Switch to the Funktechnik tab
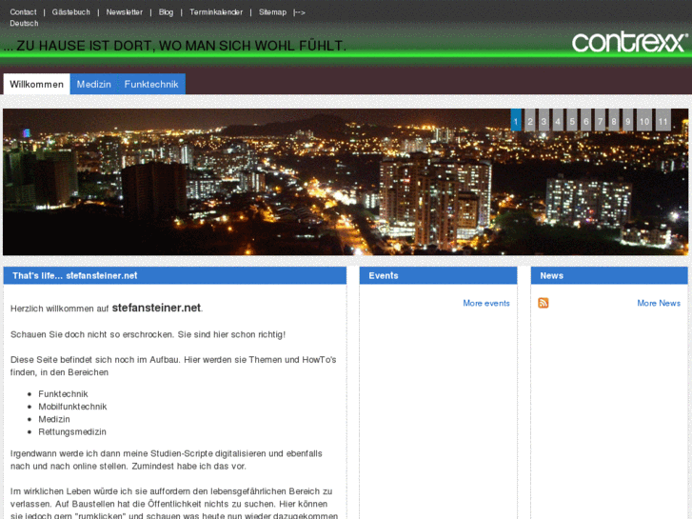 (151, 84)
